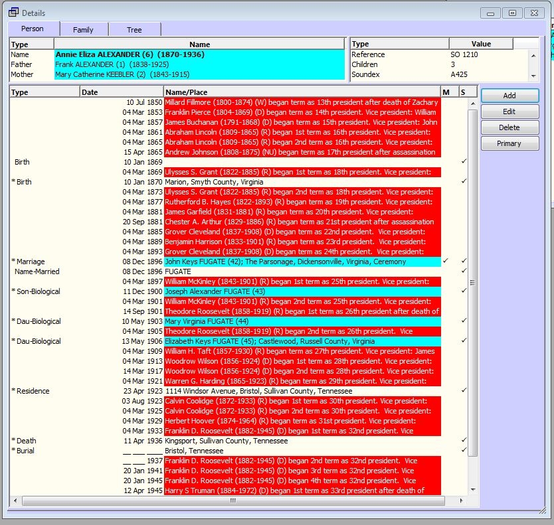
Task: Click the Value column header
Action: [x=481, y=44]
